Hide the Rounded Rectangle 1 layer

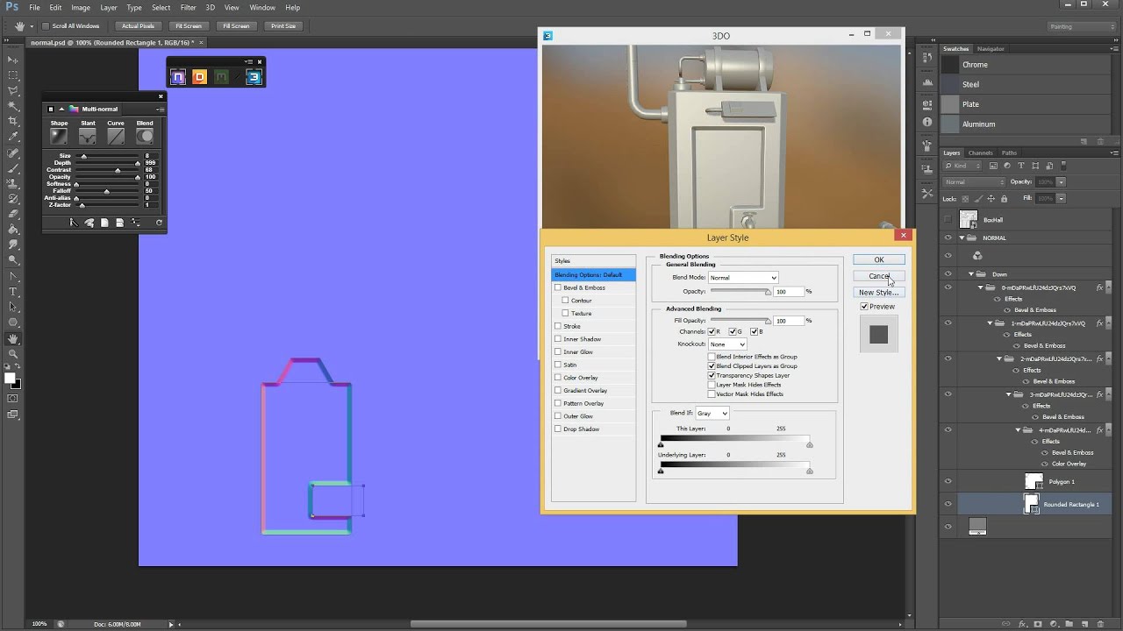(948, 504)
